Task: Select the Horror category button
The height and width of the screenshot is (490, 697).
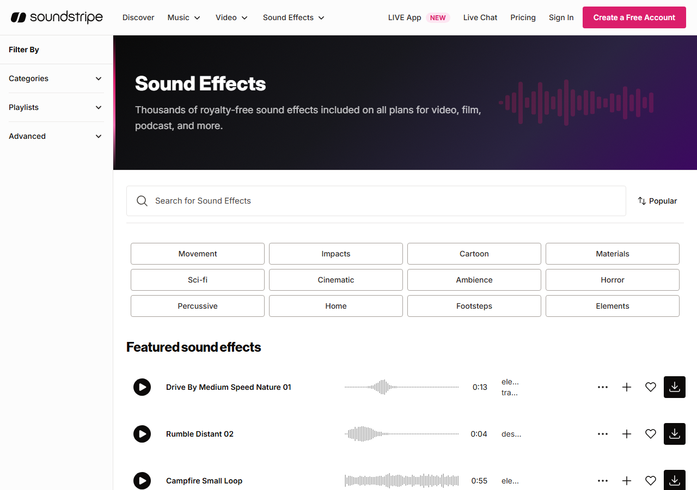Action: [613, 280]
